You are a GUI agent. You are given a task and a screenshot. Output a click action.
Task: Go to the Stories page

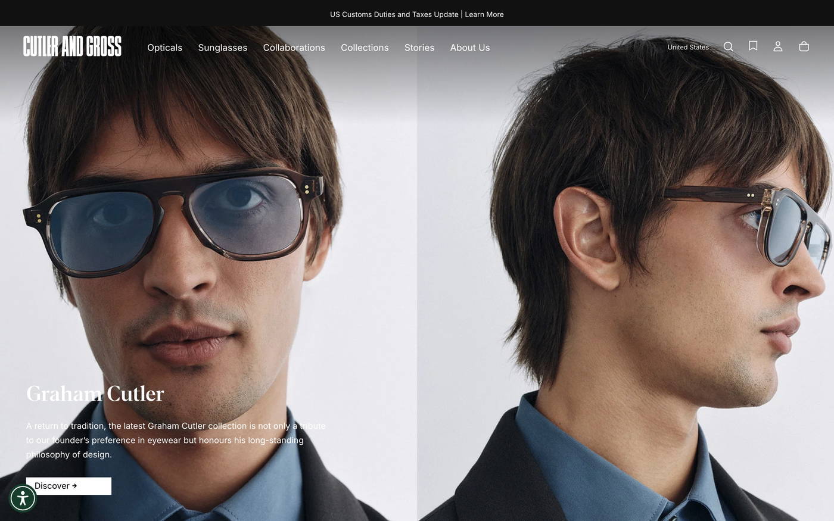tap(419, 48)
